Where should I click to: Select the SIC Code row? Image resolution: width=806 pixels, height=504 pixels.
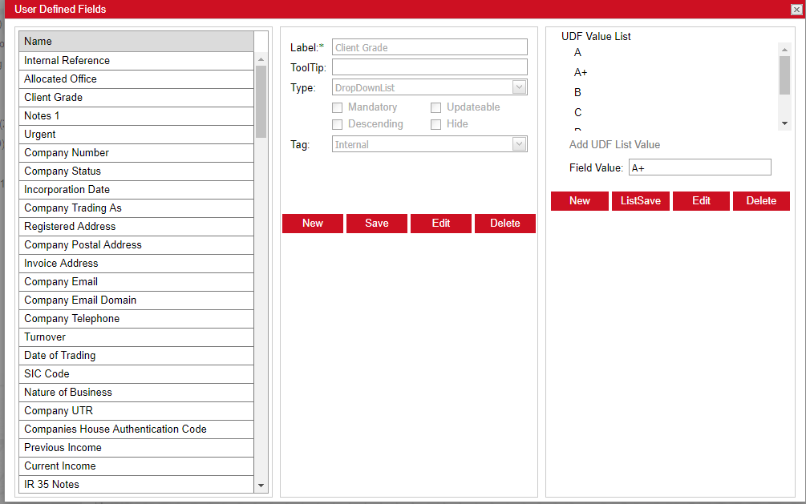pyautogui.click(x=136, y=374)
